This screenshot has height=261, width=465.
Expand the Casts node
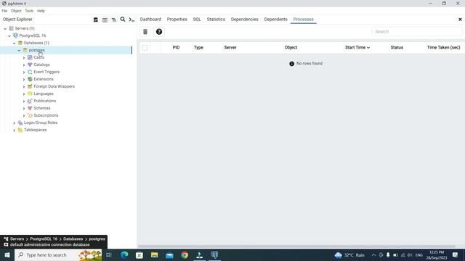pyautogui.click(x=24, y=57)
